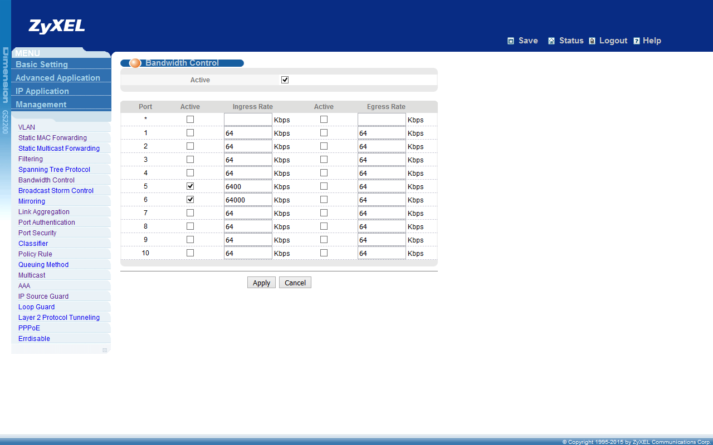The image size is (713, 445).
Task: Open the IP Application menu
Action: (42, 91)
